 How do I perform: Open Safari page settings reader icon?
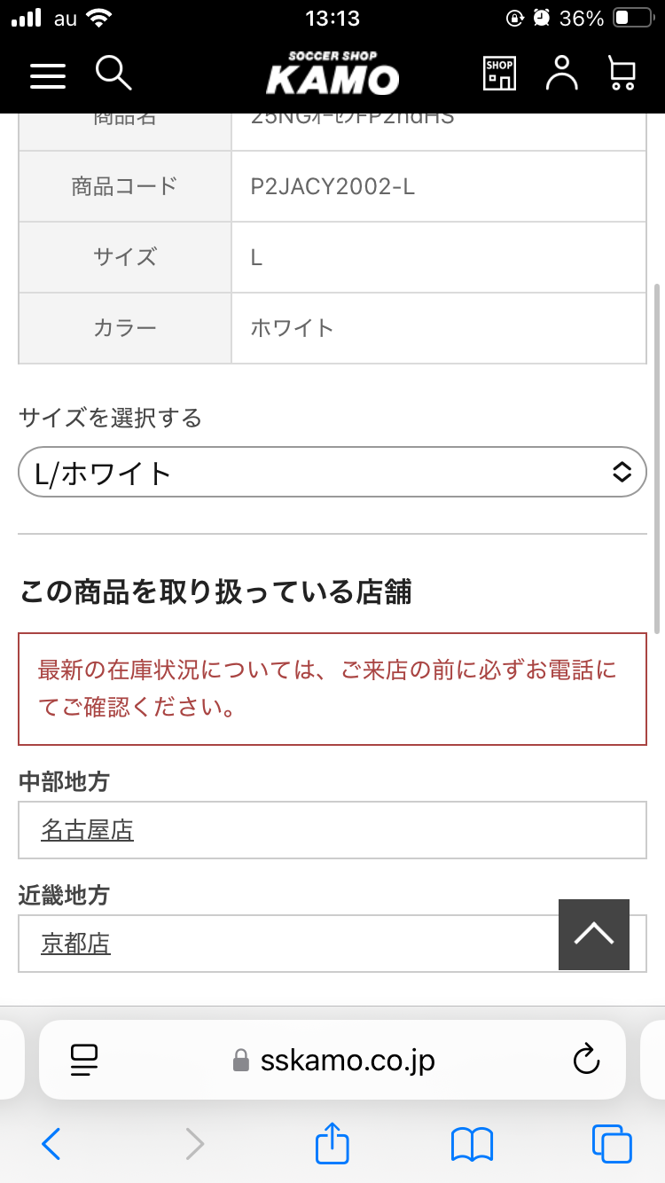tap(83, 1060)
